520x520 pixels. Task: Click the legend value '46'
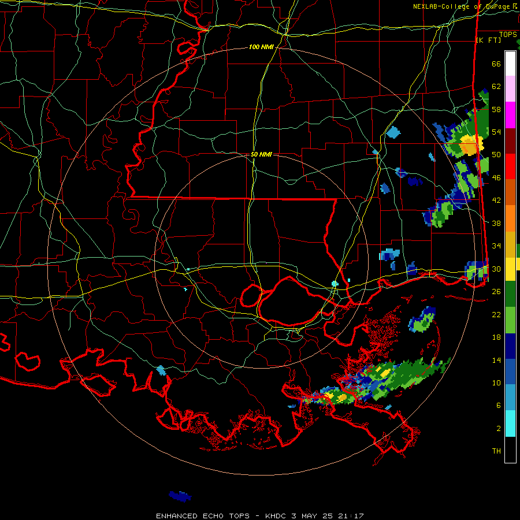point(496,178)
